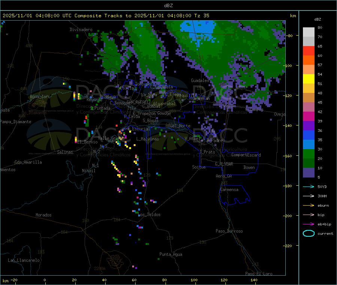The image size is (337, 285).
Task: Click the Atuel_Norte place label
Action: coord(178,126)
